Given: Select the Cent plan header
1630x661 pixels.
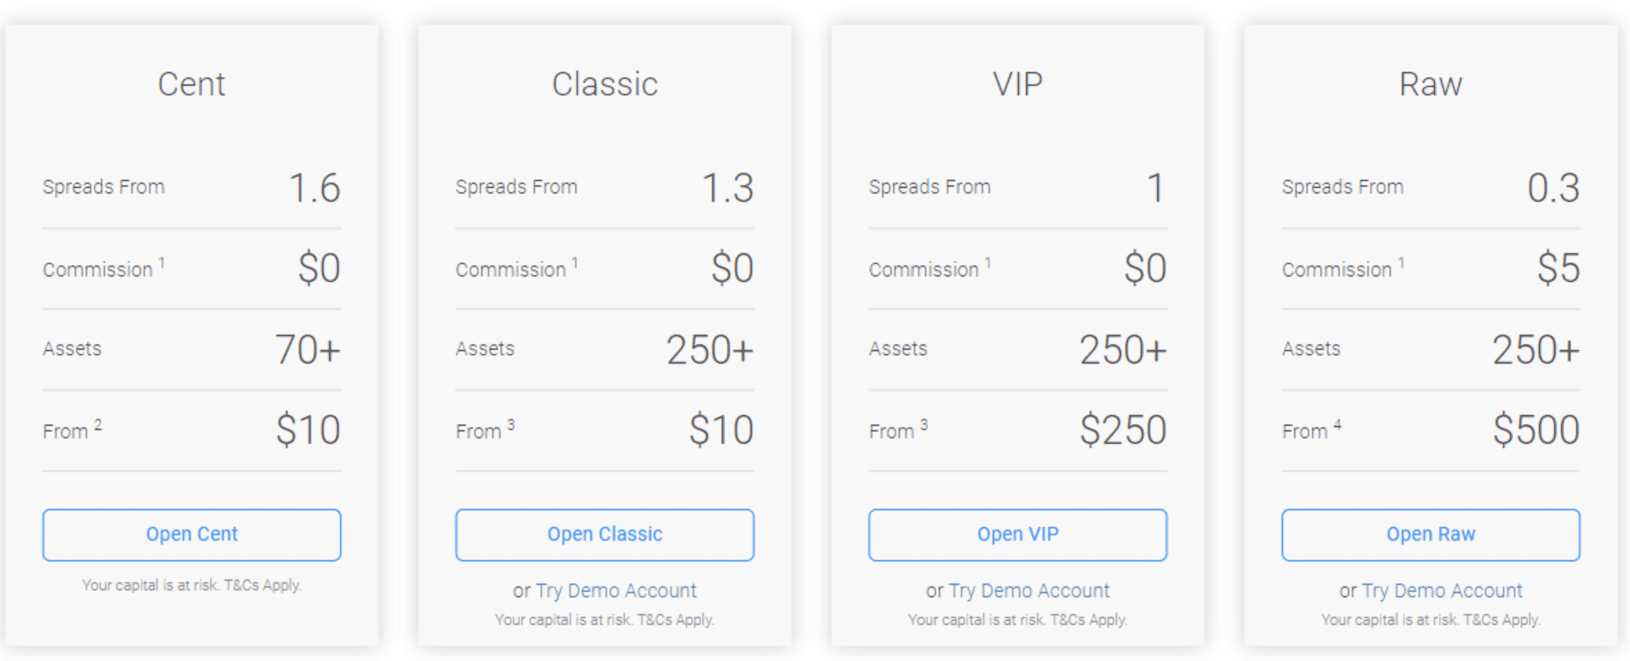Looking at the screenshot, I should tap(191, 84).
